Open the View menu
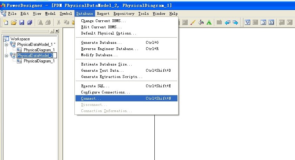The width and height of the screenshot is (295, 160). (37, 13)
